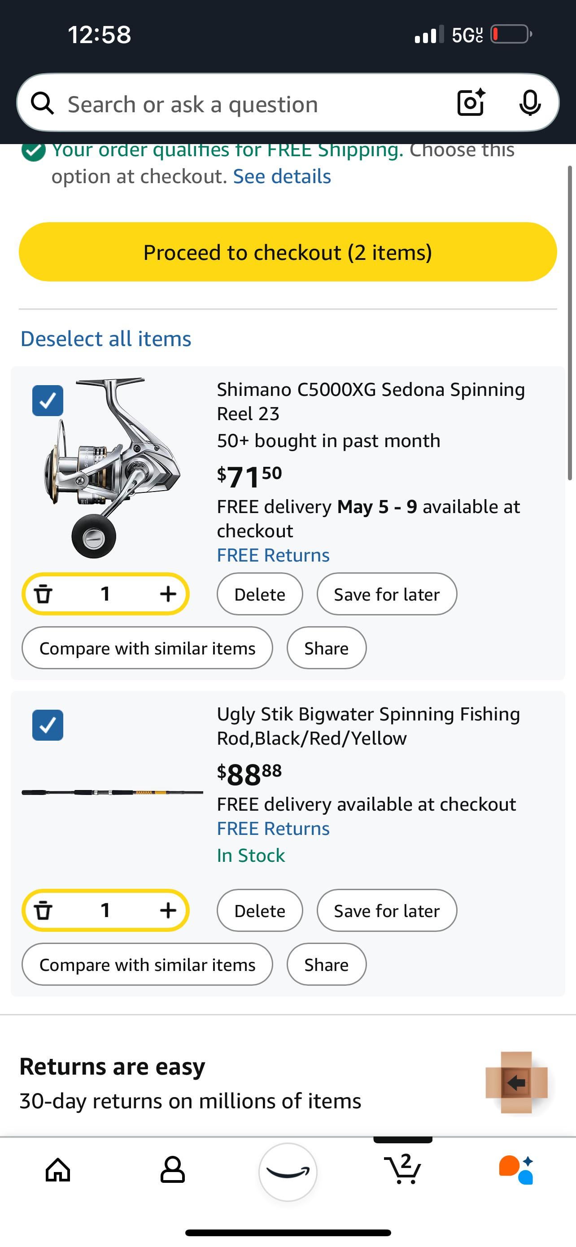Tap the microphone voice search icon
The height and width of the screenshot is (1247, 576).
tap(530, 103)
